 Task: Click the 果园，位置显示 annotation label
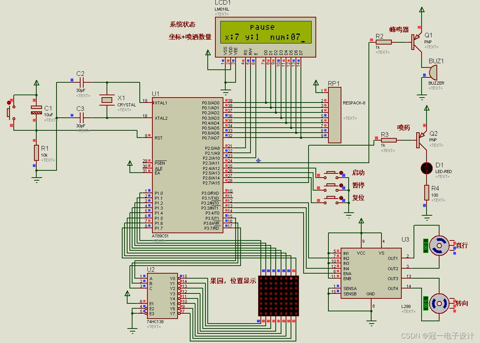point(233,281)
